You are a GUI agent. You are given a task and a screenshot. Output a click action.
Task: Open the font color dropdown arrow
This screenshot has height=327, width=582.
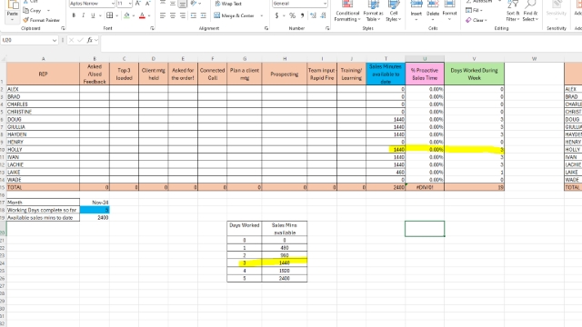tap(149, 15)
